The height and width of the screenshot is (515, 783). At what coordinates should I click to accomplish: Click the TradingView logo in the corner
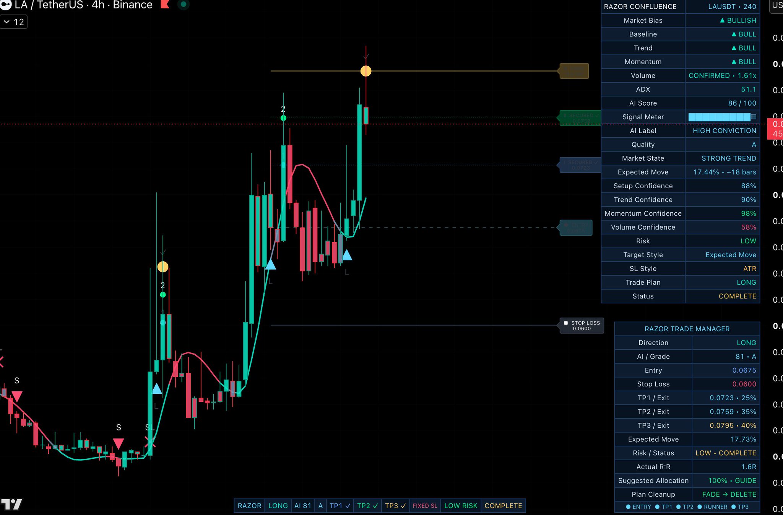(11, 504)
